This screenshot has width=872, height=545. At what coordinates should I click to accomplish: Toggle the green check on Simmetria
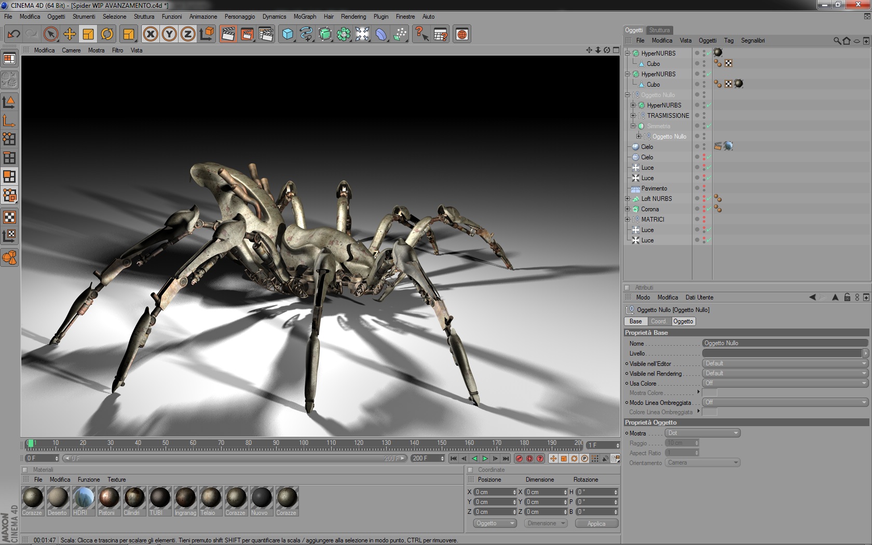click(x=709, y=126)
